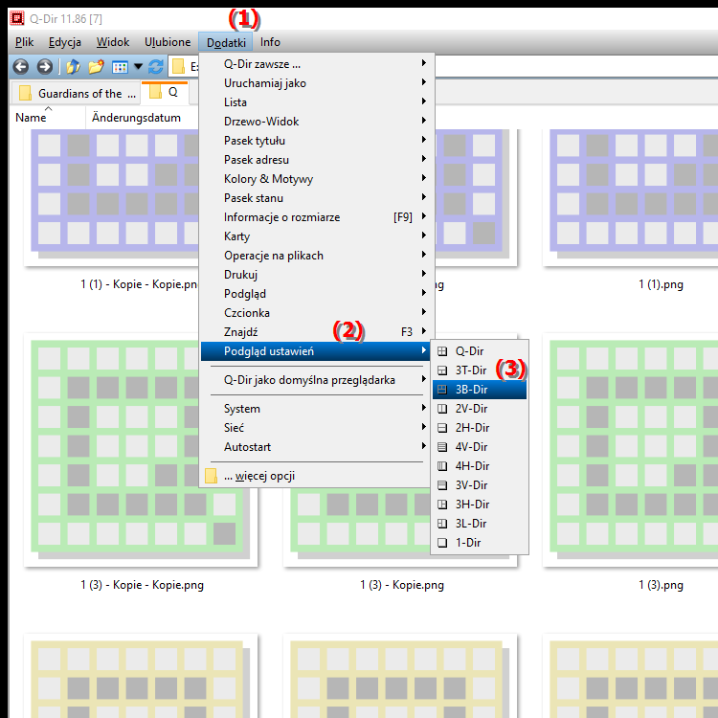Click the Q-Dir application icon in title bar
Image resolution: width=718 pixels, height=718 pixels.
pos(17,18)
